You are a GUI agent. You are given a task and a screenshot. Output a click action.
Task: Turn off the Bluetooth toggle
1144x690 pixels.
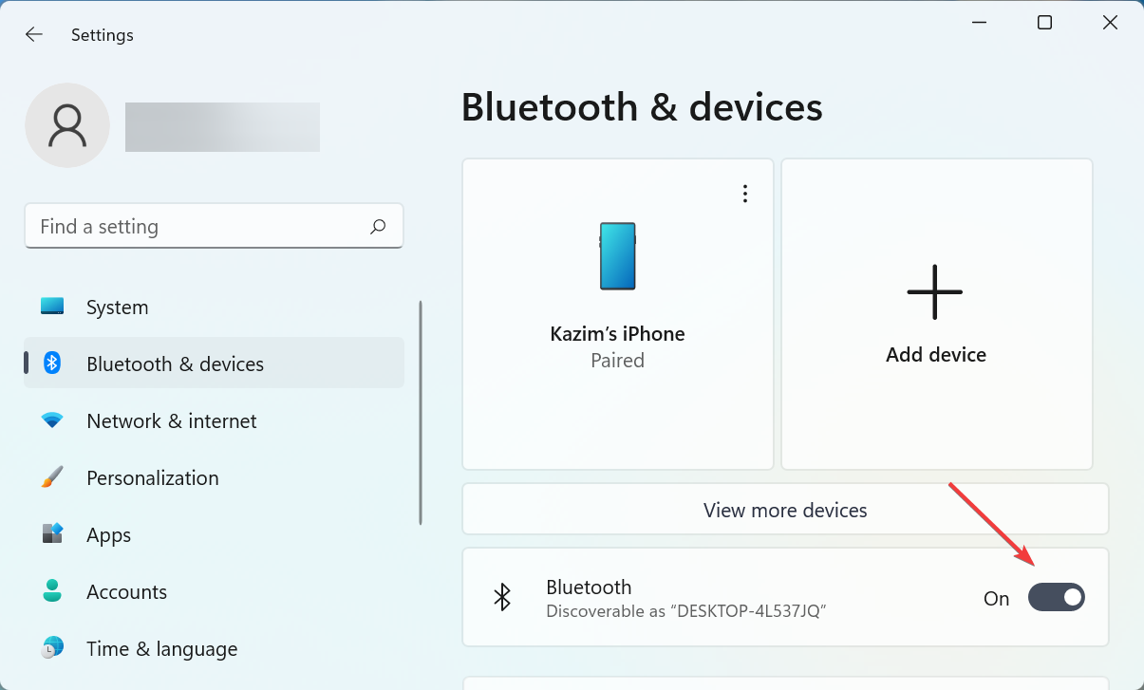coord(1056,597)
